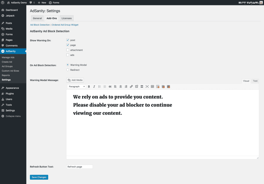Edit the Refresh Button Text field
This screenshot has height=184, width=264.
tap(79, 166)
